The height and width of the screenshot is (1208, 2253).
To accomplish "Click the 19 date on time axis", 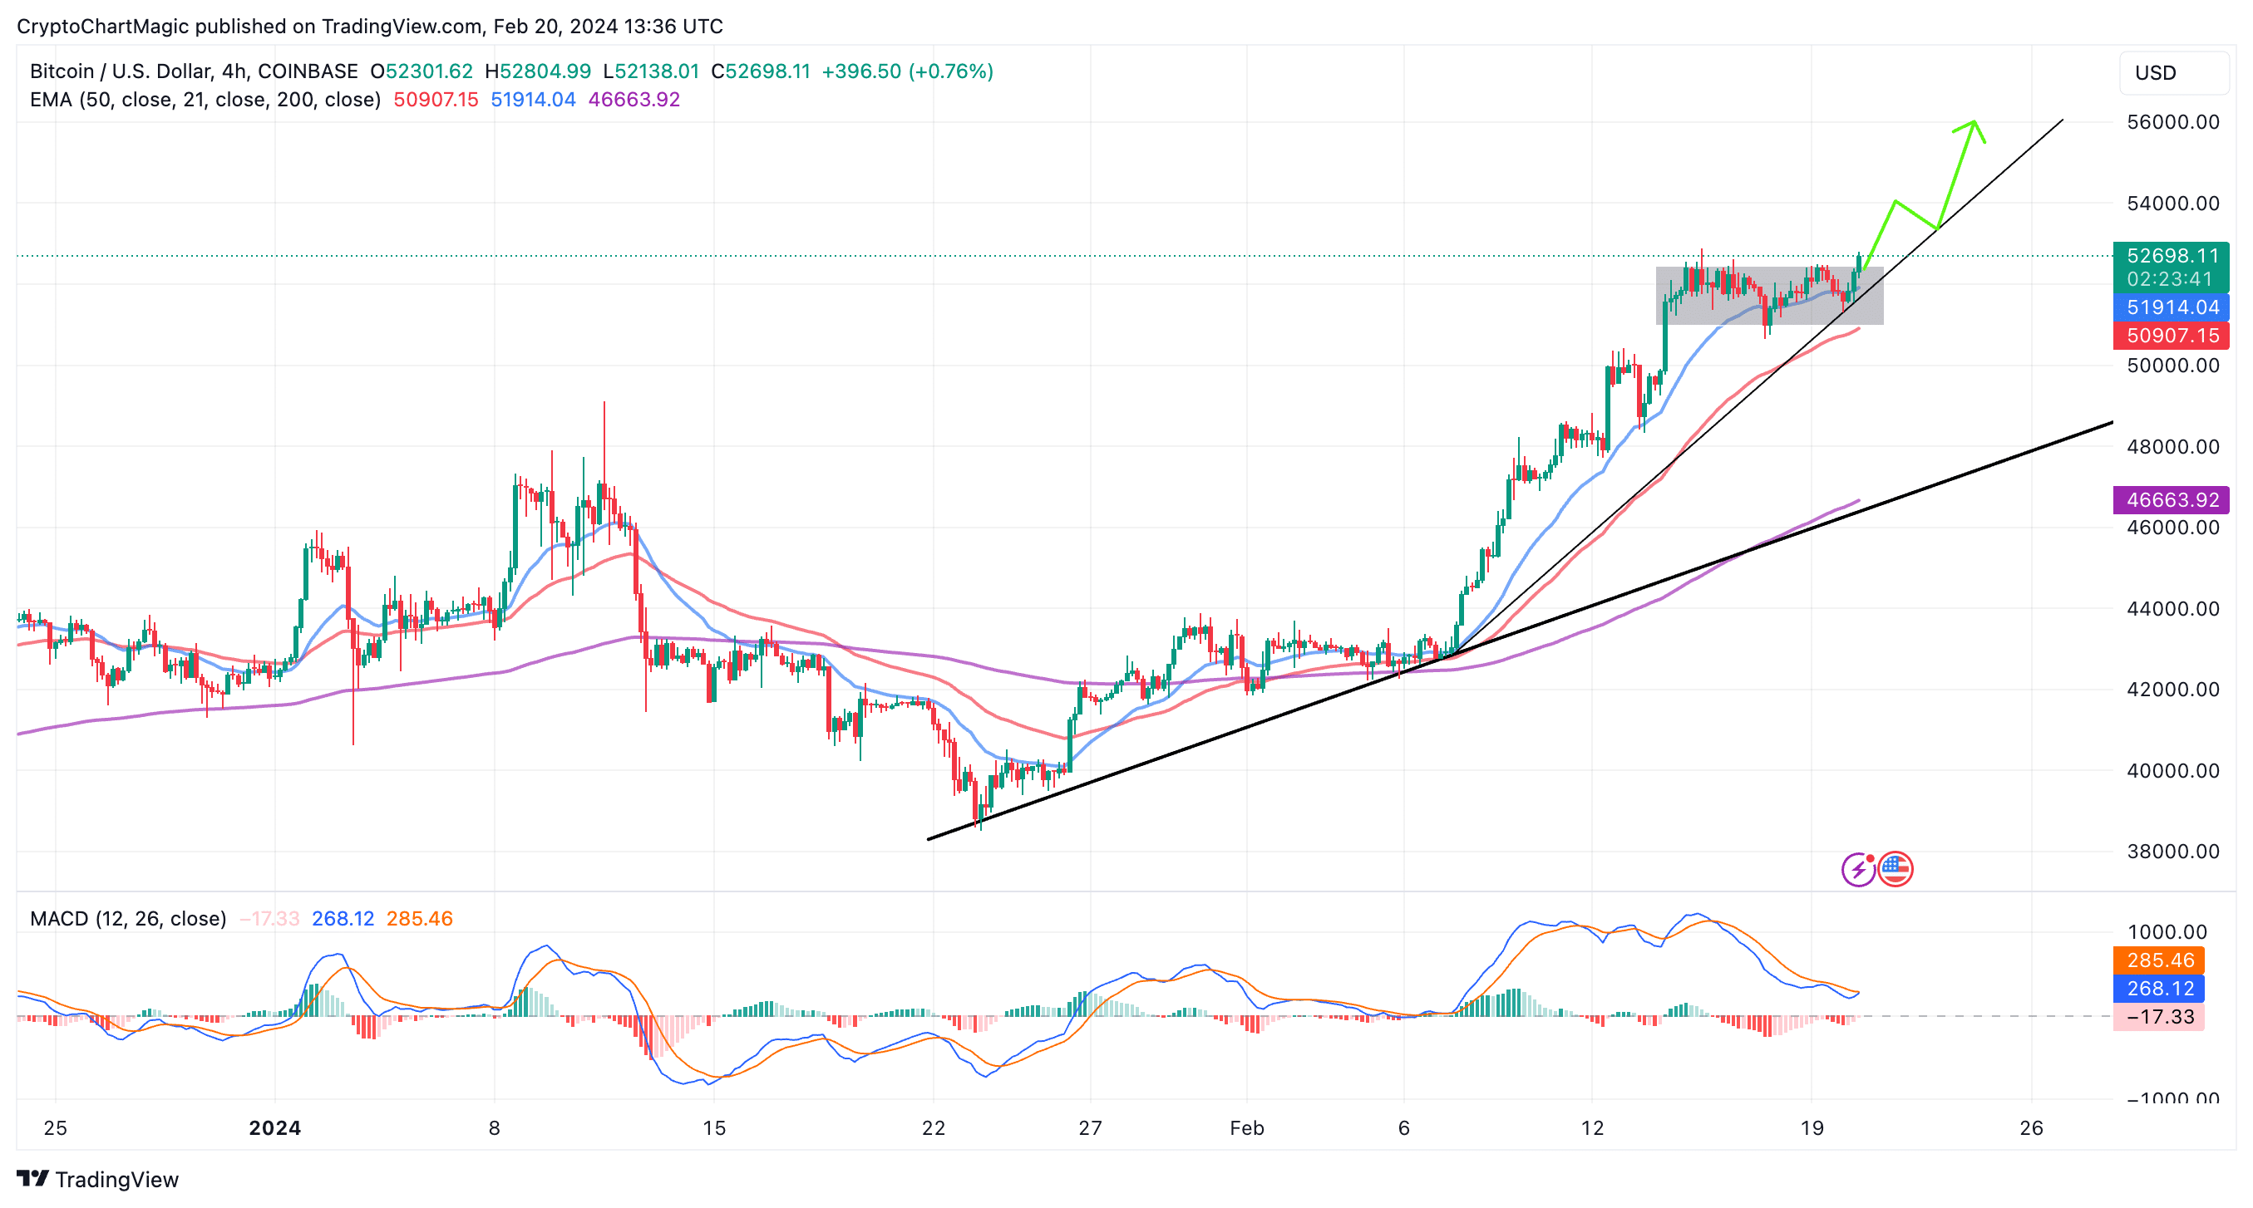I will 1812,1127.
